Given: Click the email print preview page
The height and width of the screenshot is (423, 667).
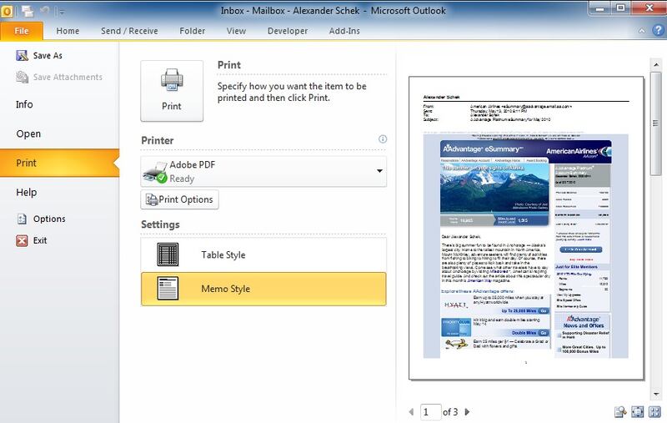Looking at the screenshot, I should point(525,225).
